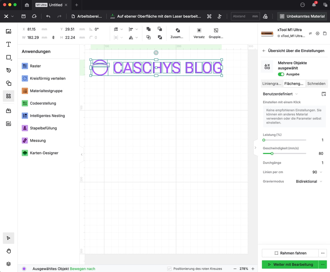The image size is (330, 272).
Task: Toggle the Ausgabe output switch
Action: coord(281,74)
